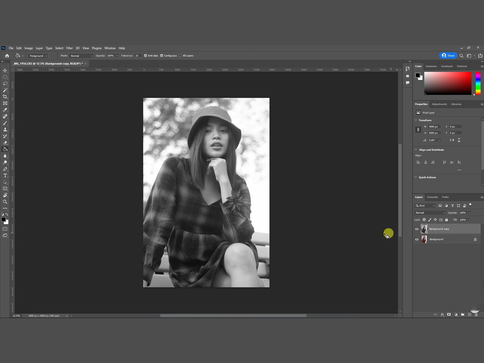Click the layer mask icon in Layers panel

(449, 314)
